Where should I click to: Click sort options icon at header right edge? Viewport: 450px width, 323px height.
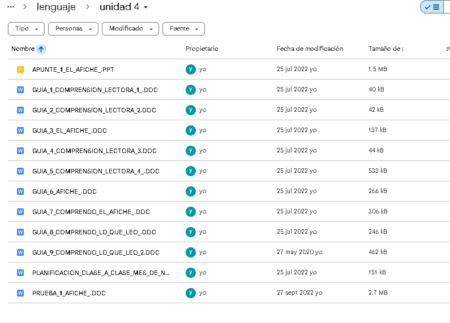pyautogui.click(x=448, y=49)
